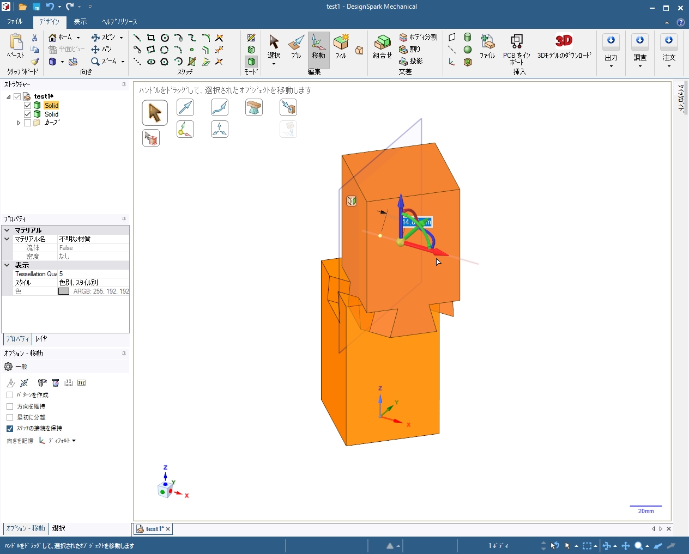Click the ボディ分割 button
Image resolution: width=689 pixels, height=554 pixels.
click(x=418, y=37)
